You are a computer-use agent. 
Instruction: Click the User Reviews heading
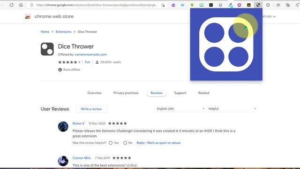click(55, 109)
